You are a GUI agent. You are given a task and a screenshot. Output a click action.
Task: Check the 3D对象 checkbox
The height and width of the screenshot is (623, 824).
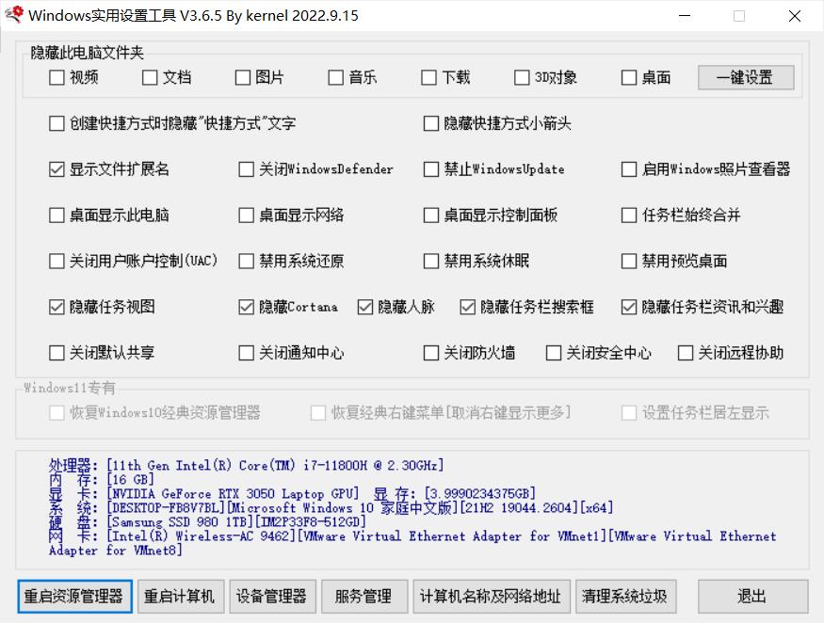523,78
